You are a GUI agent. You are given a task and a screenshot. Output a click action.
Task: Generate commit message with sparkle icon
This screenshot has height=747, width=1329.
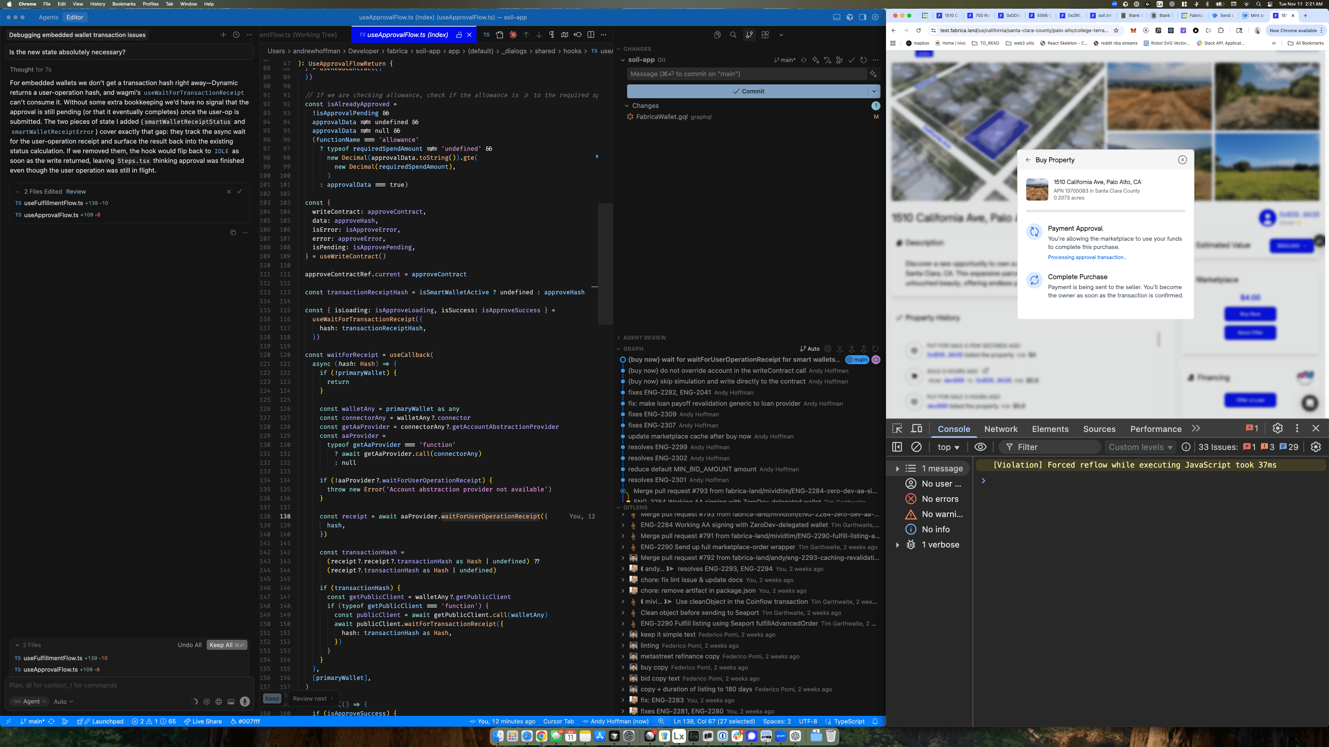(x=873, y=74)
